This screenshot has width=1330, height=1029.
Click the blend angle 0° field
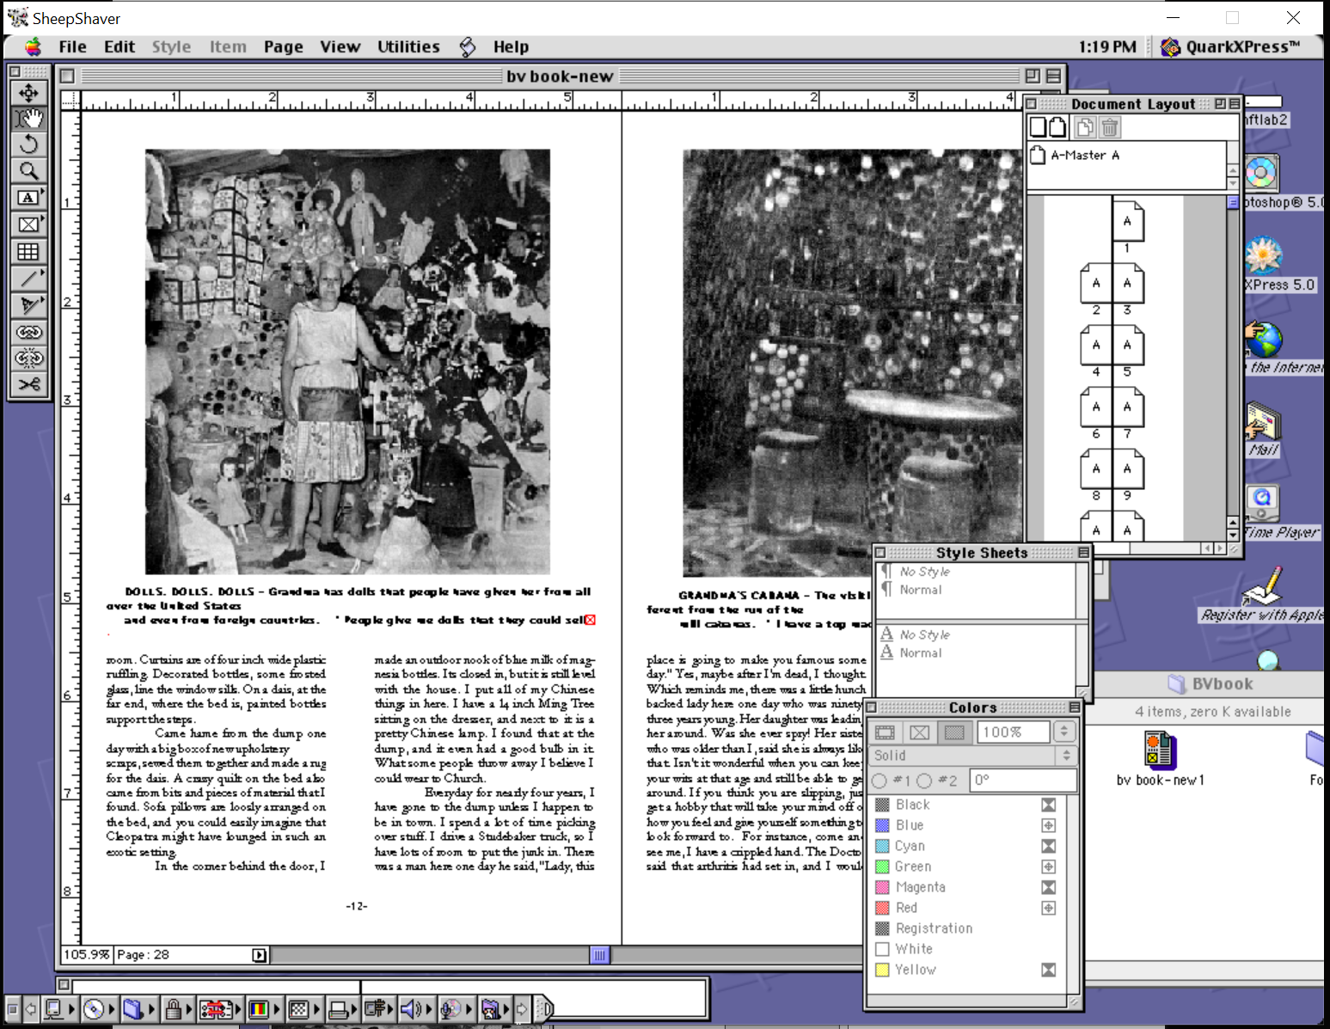point(1023,781)
